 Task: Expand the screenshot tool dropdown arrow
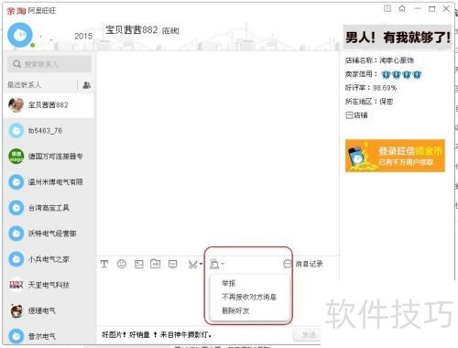coord(201,264)
